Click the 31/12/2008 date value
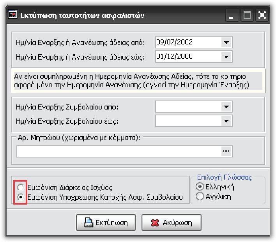 pyautogui.click(x=174, y=57)
